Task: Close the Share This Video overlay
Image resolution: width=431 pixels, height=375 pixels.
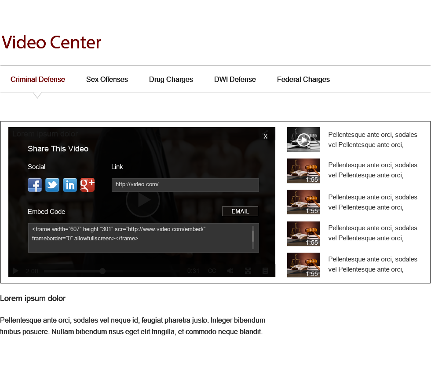Action: point(265,136)
